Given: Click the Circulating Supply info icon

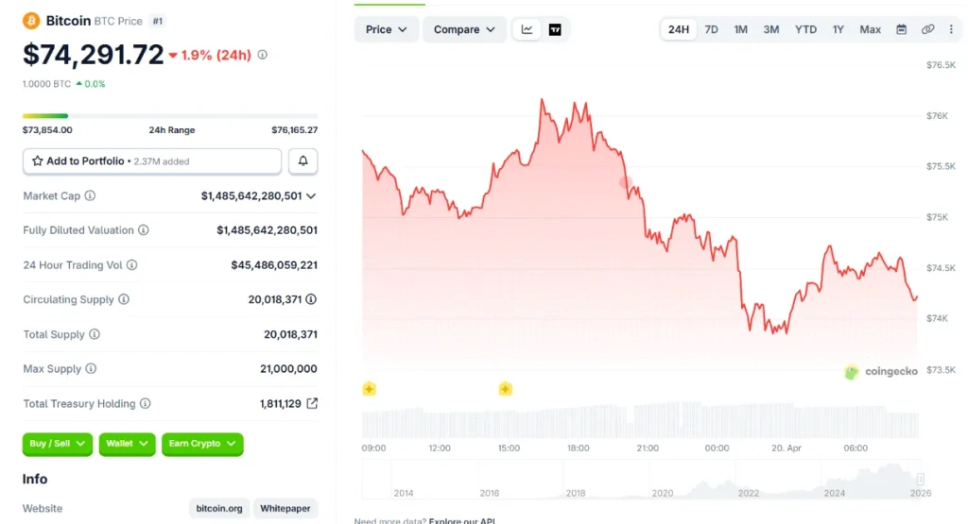Looking at the screenshot, I should [124, 299].
